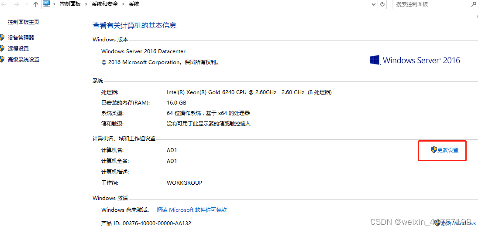
Task: Open the address bar history dropdown
Action: pos(374,4)
